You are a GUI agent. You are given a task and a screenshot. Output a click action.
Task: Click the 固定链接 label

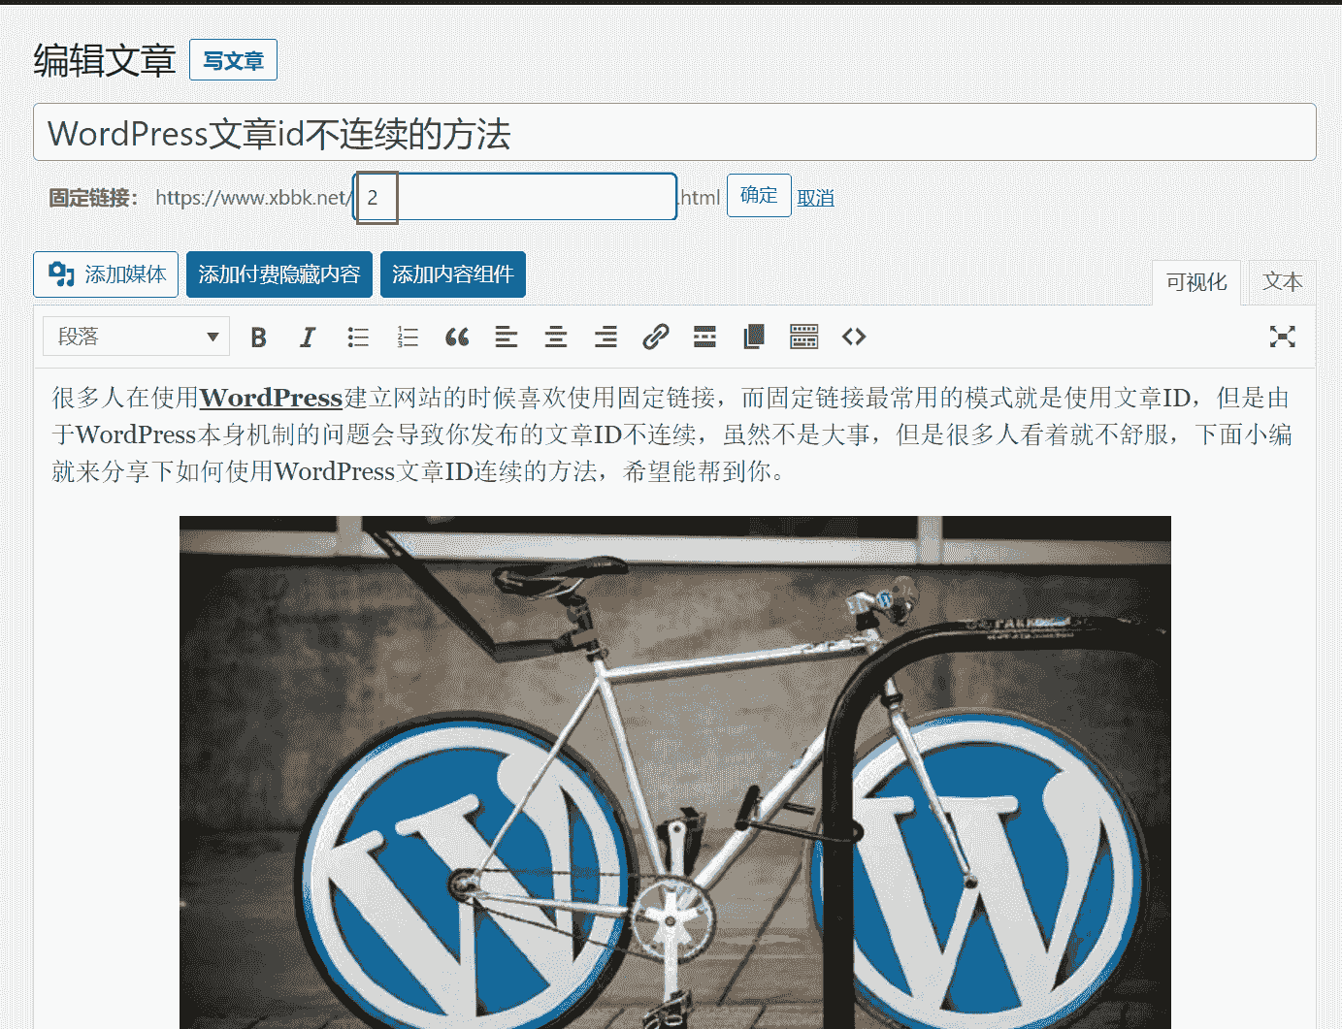(93, 198)
